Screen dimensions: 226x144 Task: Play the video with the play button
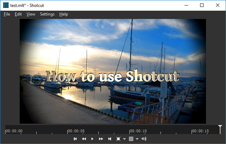point(92,139)
